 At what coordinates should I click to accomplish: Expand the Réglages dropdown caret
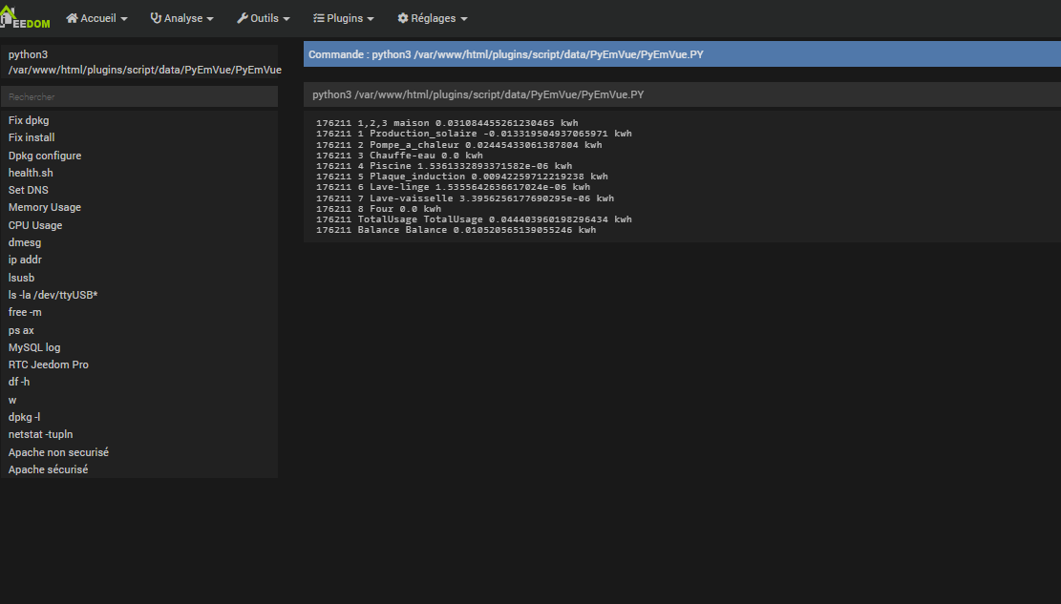tap(464, 19)
